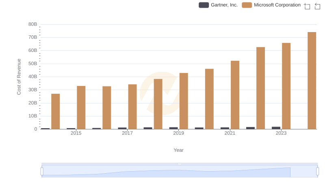Click the Microsoft bar for 2015
325x187 pixels.
[x=81, y=107]
